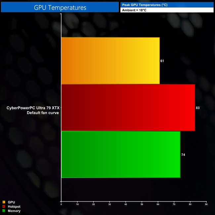Click the axis tick label 90
The width and height of the screenshot is (215, 215).
(x=206, y=204)
